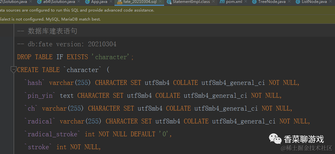Click the 'text' type on pin_yin line
The image size is (335, 154).
click(x=67, y=95)
